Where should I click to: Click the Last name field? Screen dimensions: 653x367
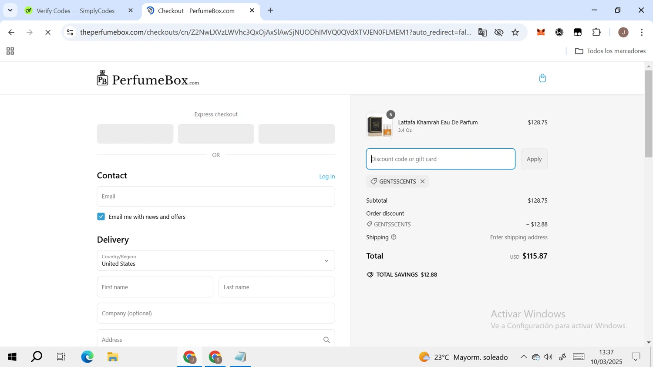[277, 287]
